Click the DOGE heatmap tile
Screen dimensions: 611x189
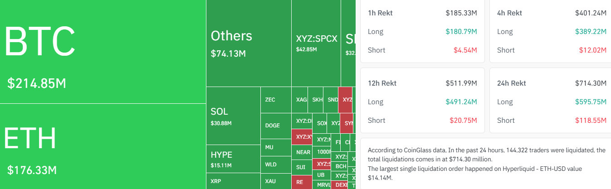tap(276, 126)
